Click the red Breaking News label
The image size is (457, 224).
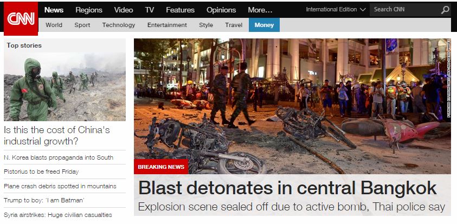(x=161, y=167)
